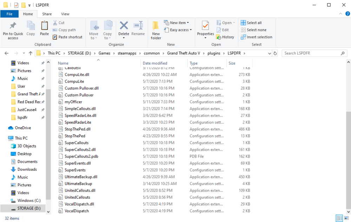Open the View ribbon tab

65,14
